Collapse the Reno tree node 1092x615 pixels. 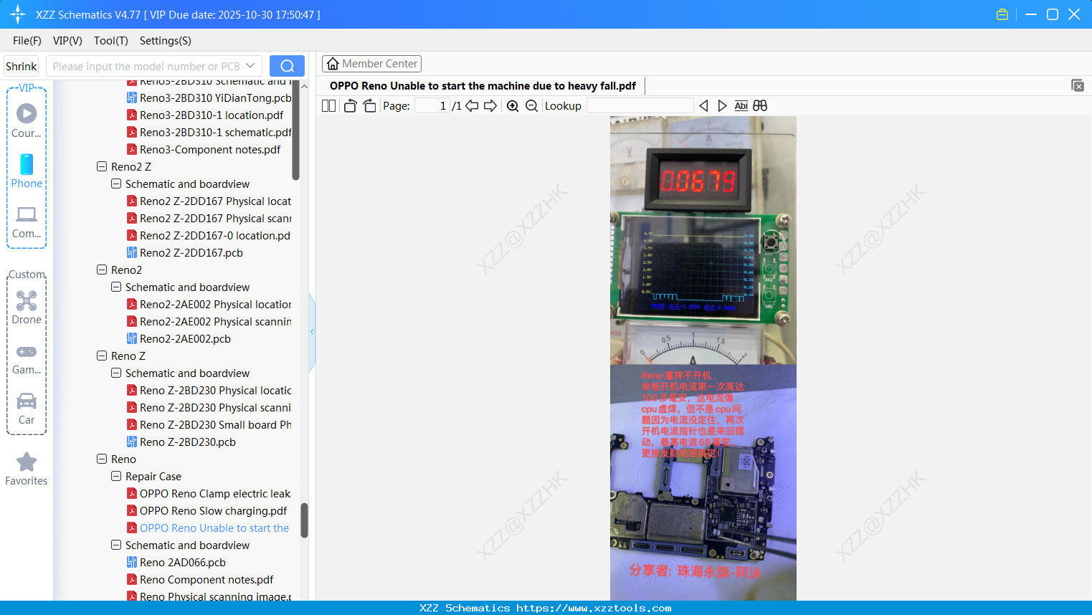[x=102, y=459]
